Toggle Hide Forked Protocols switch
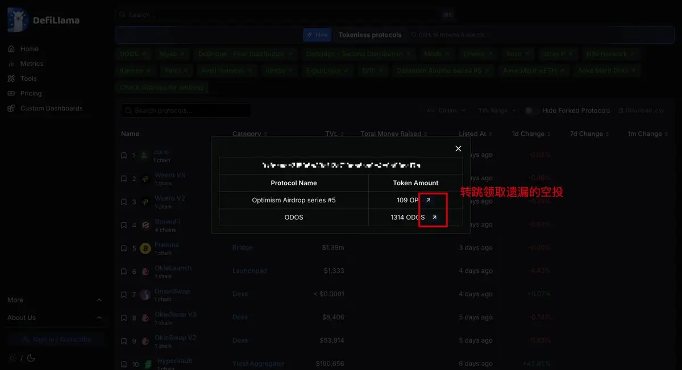 click(x=531, y=110)
